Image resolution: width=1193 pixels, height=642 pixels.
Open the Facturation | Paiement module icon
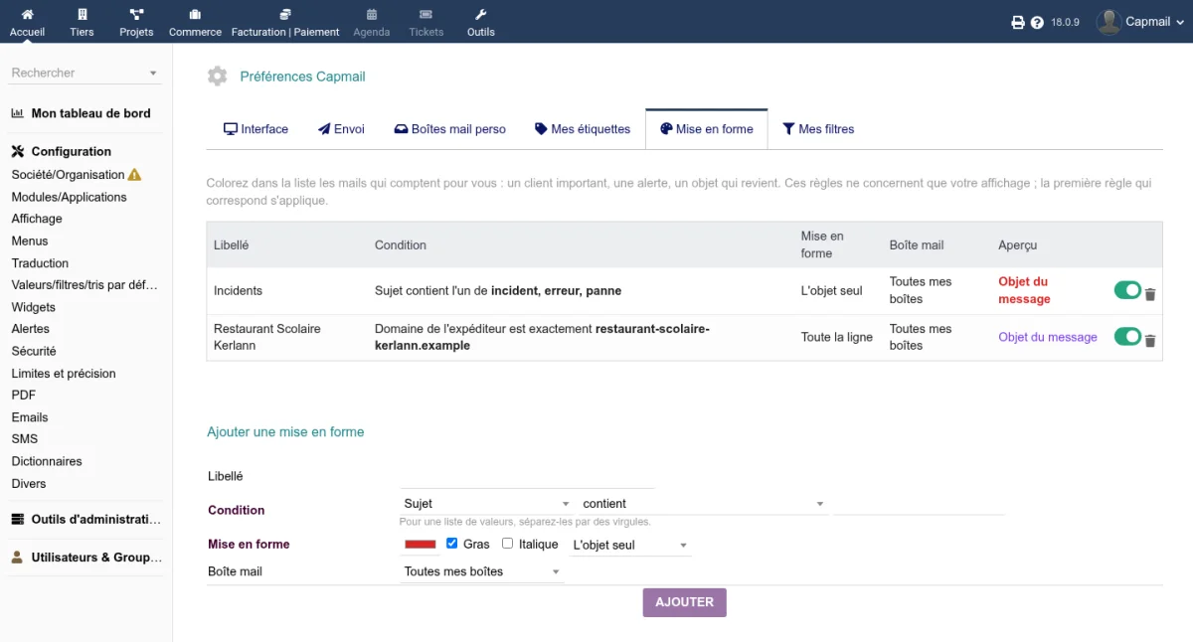285,15
